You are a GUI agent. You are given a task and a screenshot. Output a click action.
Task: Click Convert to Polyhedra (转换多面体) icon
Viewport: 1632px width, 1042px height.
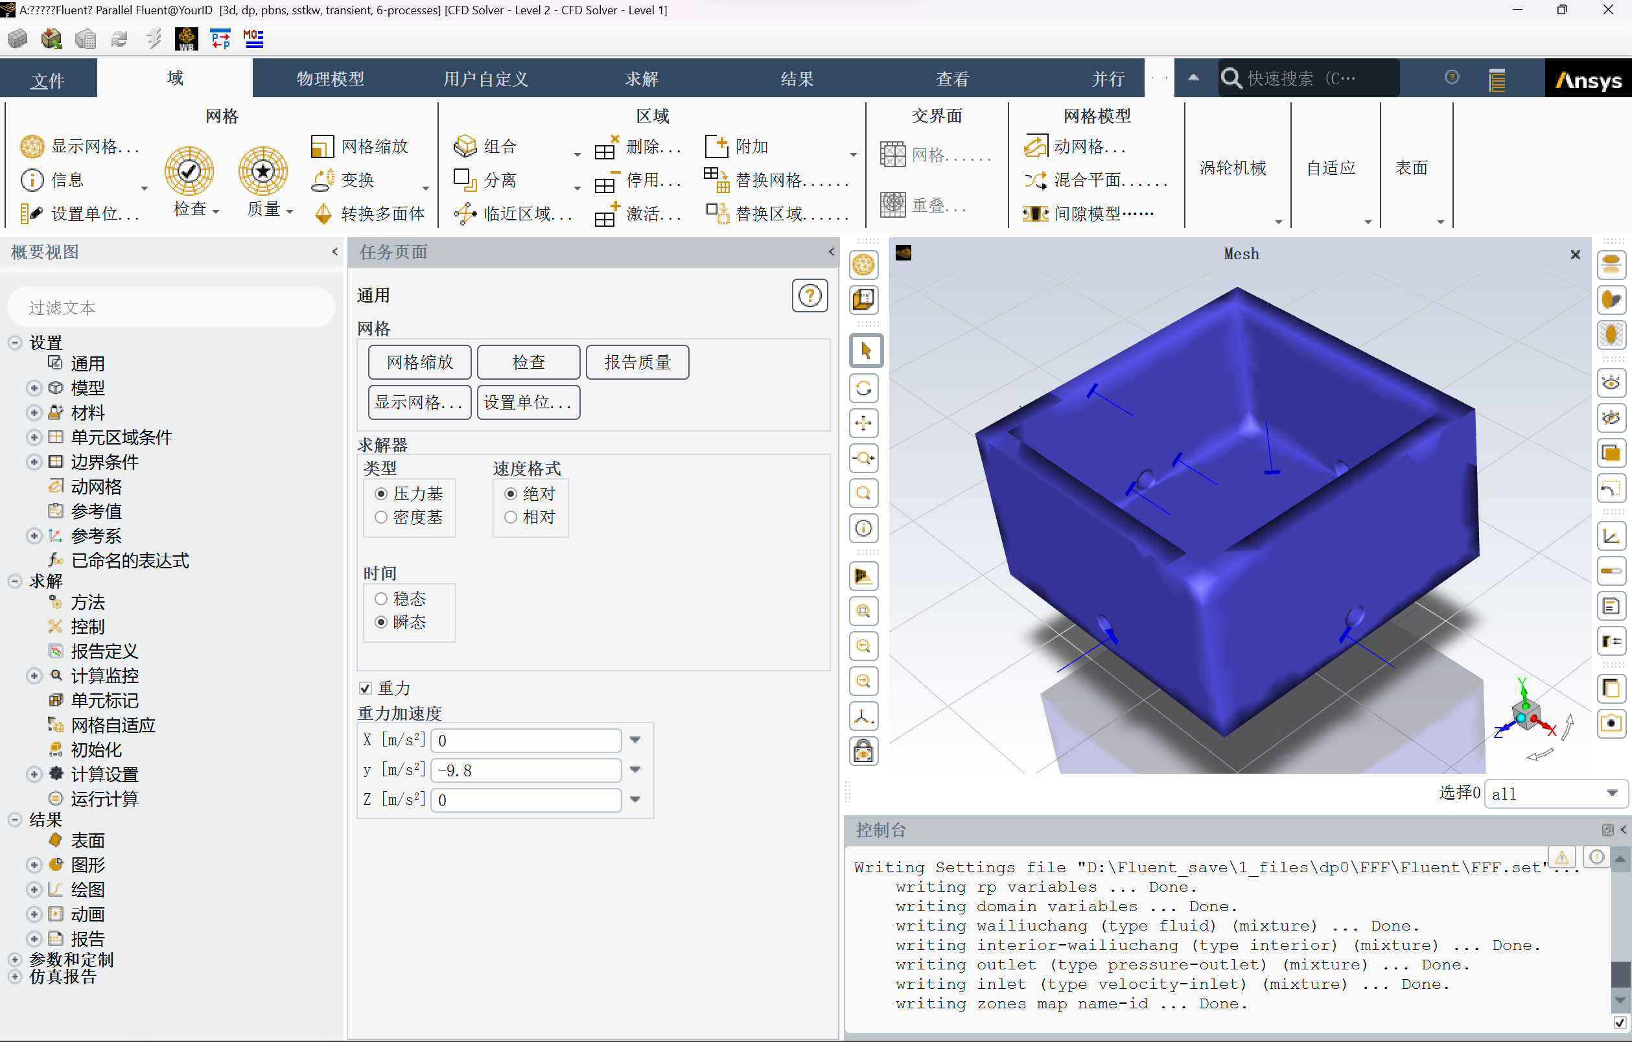tap(323, 214)
